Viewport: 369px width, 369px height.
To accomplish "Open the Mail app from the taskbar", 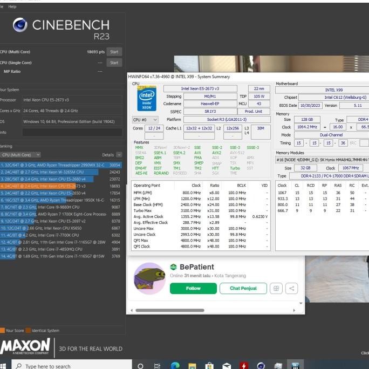I will point(227,366).
